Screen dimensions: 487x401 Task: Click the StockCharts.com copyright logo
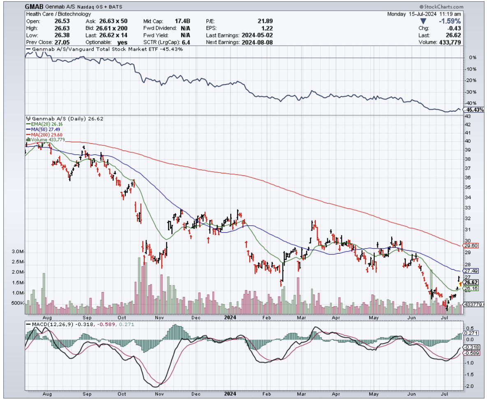[x=441, y=7]
